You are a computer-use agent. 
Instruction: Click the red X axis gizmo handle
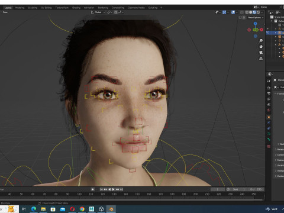pos(262,30)
